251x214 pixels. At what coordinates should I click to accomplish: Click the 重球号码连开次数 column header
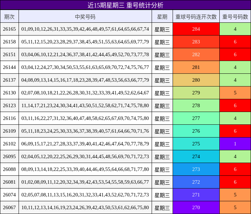(196, 17)
